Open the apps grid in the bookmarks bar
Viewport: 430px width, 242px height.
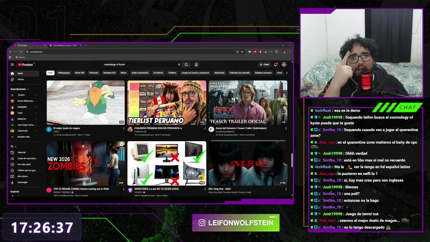pyautogui.click(x=10, y=57)
